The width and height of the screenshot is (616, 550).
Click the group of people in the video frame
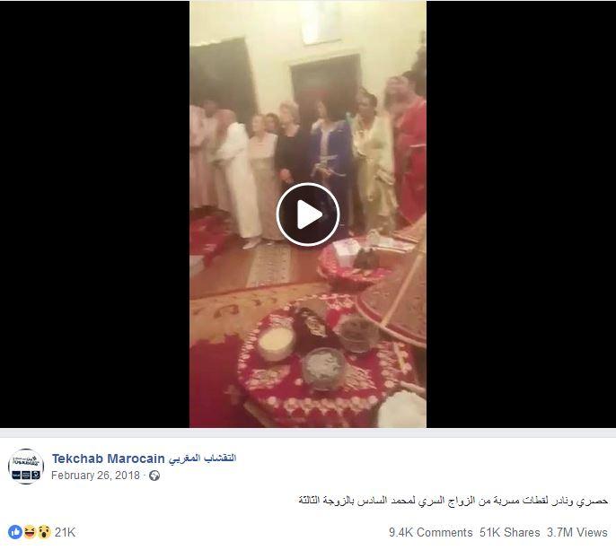[x=308, y=157]
